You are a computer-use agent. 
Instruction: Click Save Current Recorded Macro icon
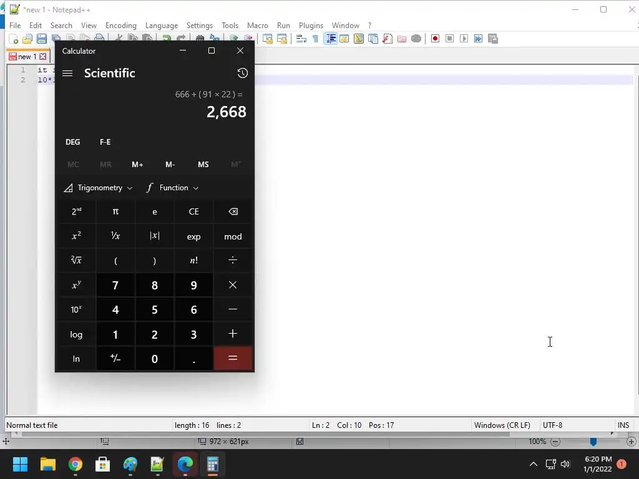point(493,39)
